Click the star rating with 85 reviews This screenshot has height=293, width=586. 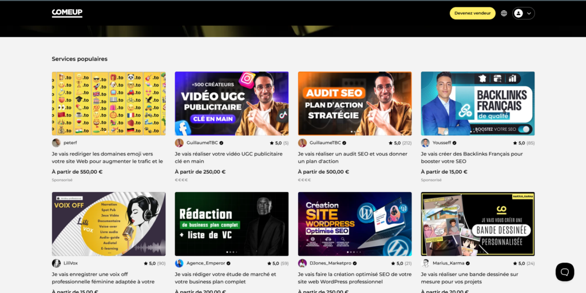click(524, 143)
